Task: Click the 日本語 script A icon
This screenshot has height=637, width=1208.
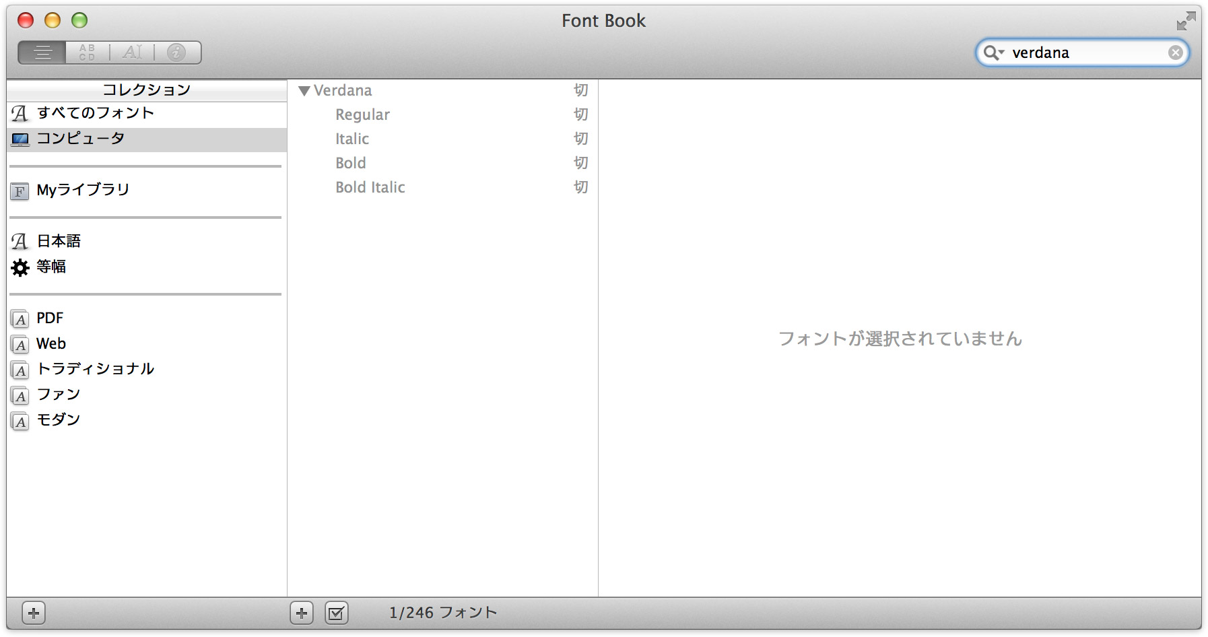Action: click(20, 241)
